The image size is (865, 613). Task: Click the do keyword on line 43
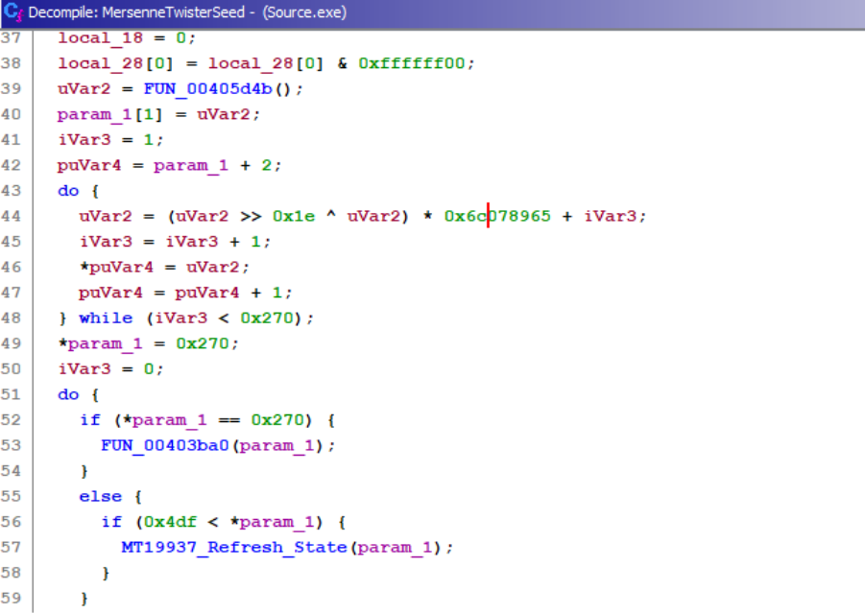68,190
